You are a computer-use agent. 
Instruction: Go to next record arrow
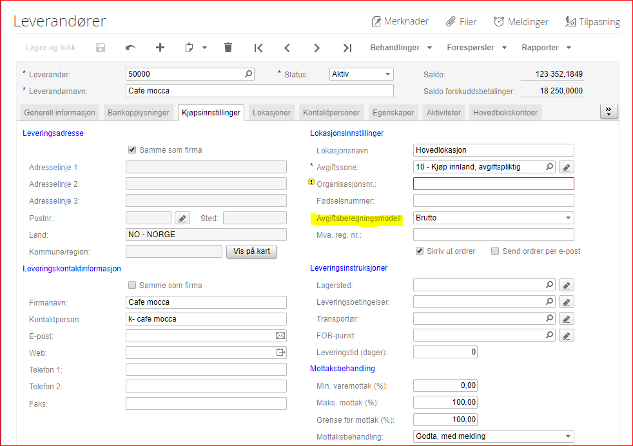click(x=317, y=48)
